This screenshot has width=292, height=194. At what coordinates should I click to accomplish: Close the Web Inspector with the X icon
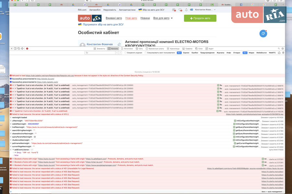pos(12,48)
